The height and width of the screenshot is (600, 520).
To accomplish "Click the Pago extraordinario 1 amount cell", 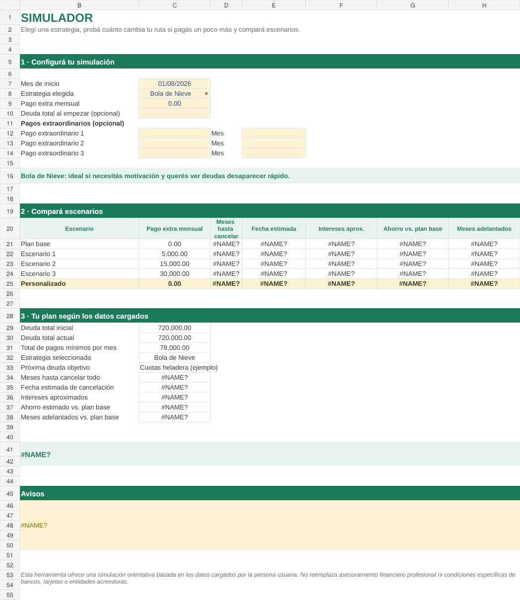I will coord(175,133).
